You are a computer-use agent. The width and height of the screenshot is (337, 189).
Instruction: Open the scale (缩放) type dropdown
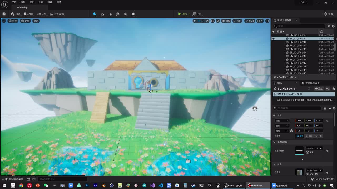282,131
